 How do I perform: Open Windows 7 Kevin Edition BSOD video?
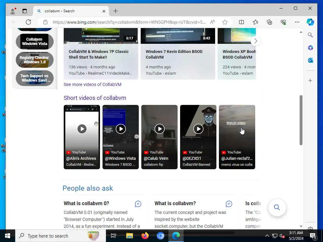(174, 54)
